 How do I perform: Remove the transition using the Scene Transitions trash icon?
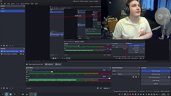point(136,77)
